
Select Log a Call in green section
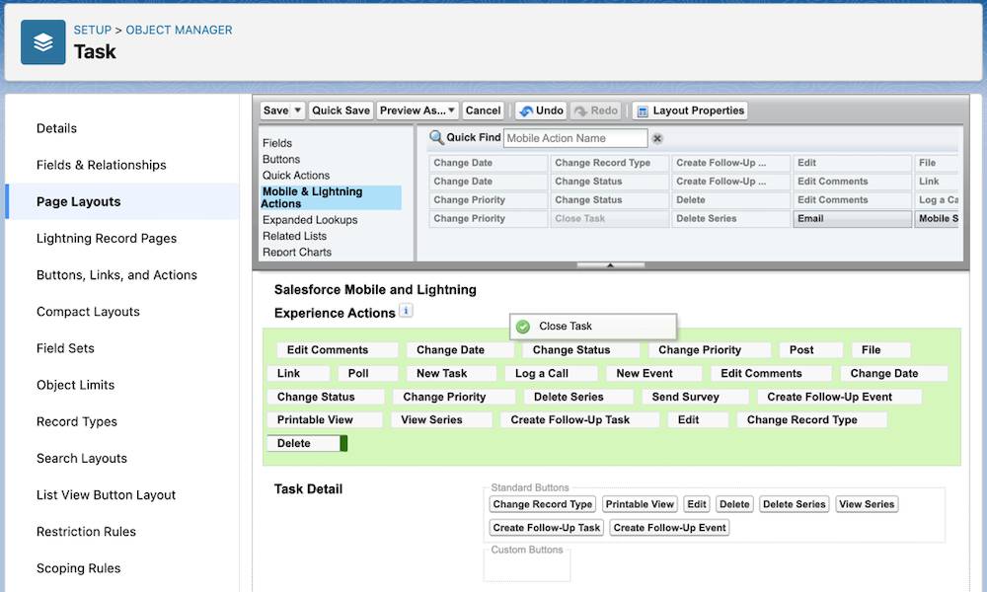551,373
